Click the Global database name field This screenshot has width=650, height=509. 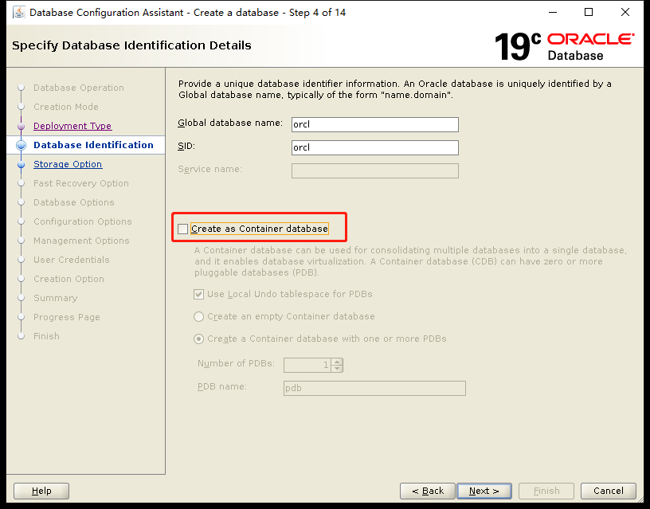(374, 124)
